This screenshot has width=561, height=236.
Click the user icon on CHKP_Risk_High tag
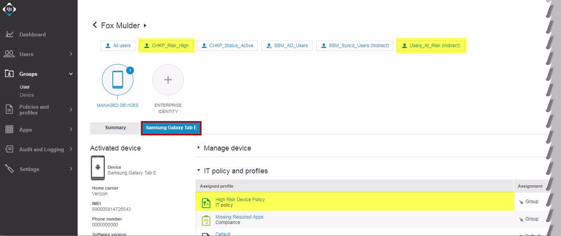point(146,46)
